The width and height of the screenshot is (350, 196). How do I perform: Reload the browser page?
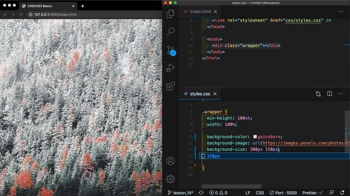(x=21, y=15)
